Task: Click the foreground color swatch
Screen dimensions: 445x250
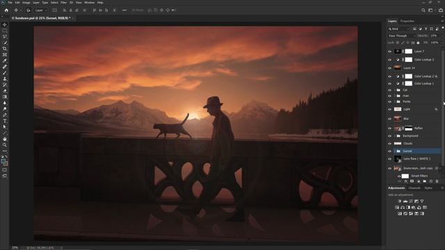Action: 3,161
